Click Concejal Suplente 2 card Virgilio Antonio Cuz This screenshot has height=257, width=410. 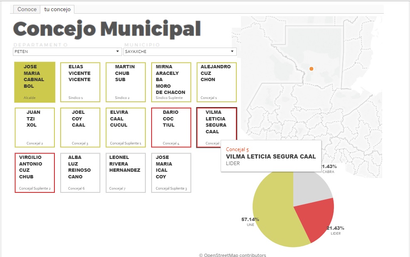tap(34, 173)
